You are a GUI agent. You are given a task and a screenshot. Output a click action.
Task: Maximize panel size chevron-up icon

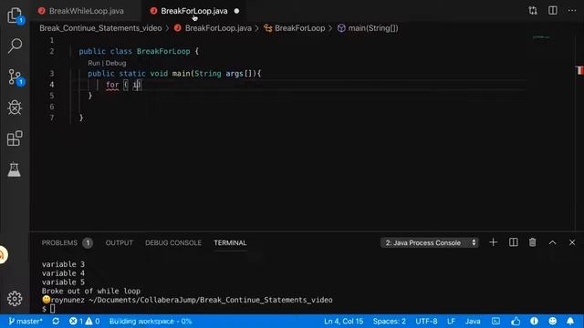click(552, 242)
